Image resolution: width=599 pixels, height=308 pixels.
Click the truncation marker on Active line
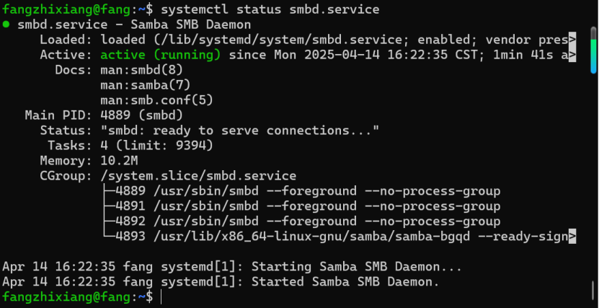[572, 55]
